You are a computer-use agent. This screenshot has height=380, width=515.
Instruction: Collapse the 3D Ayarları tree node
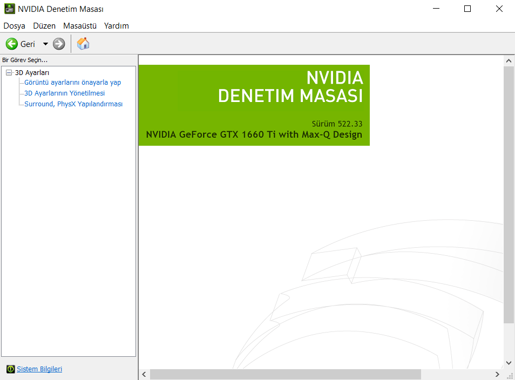point(9,72)
